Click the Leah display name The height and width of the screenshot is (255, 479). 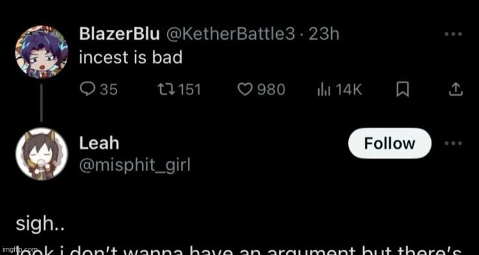(99, 143)
